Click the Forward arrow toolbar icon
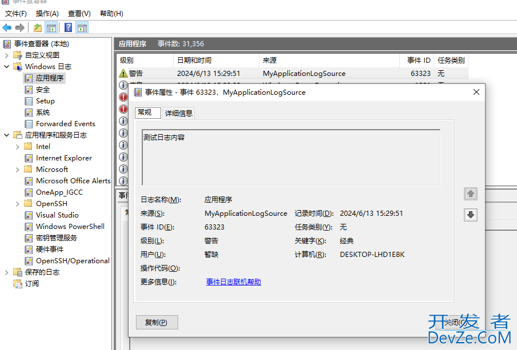 pos(20,27)
